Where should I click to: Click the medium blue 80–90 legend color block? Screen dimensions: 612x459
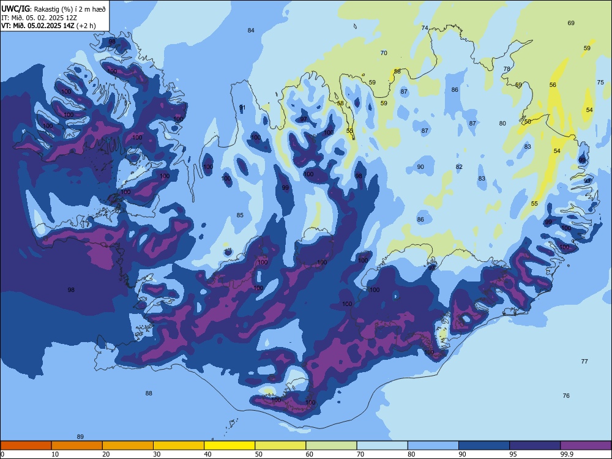coord(433,446)
